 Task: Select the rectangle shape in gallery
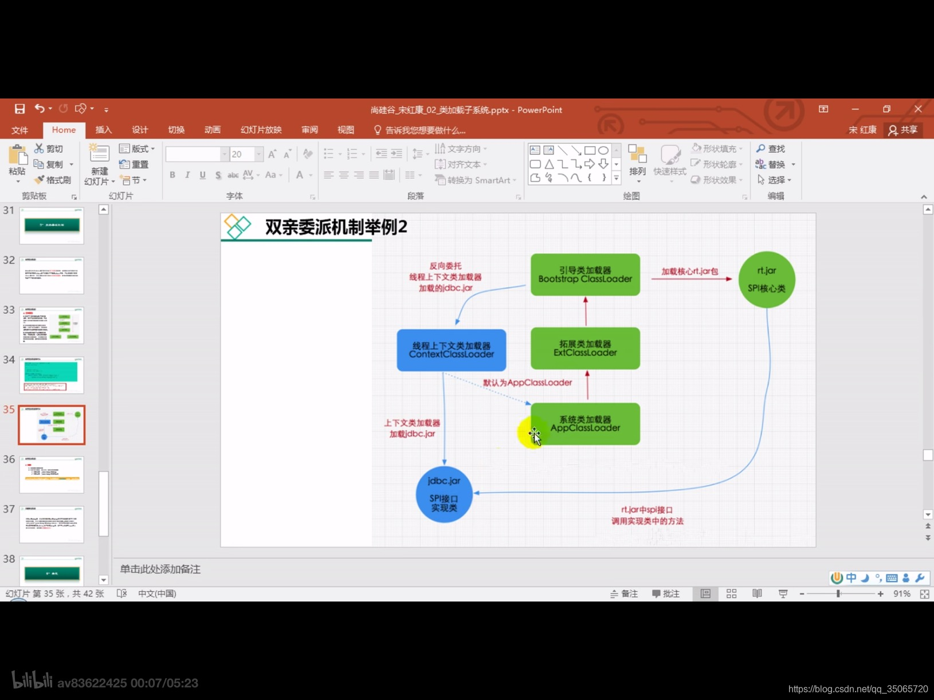point(590,150)
